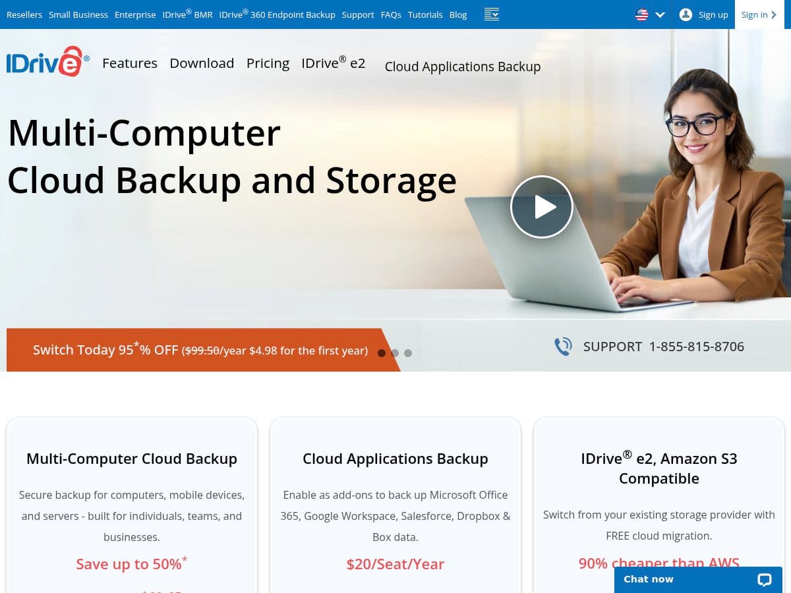The image size is (791, 593).
Task: Expand the country selector chevron
Action: [660, 14]
